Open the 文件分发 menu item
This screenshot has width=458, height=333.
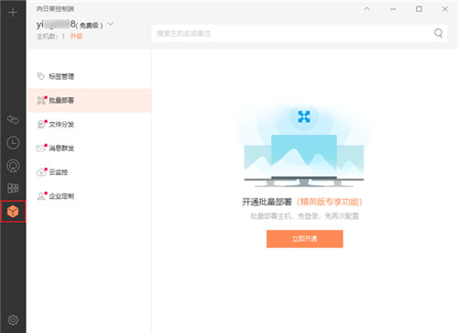(x=89, y=124)
